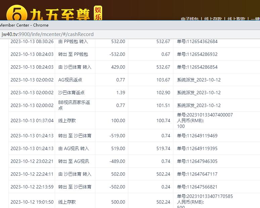Select the 2023-10-12 23:02:21 timestamp
The width and height of the screenshot is (260, 208).
32,161
